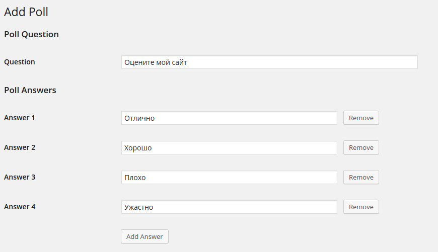Click the bold Question label

click(20, 62)
